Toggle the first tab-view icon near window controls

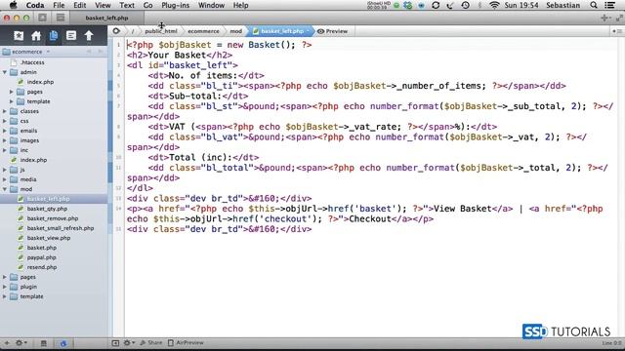coord(42,18)
